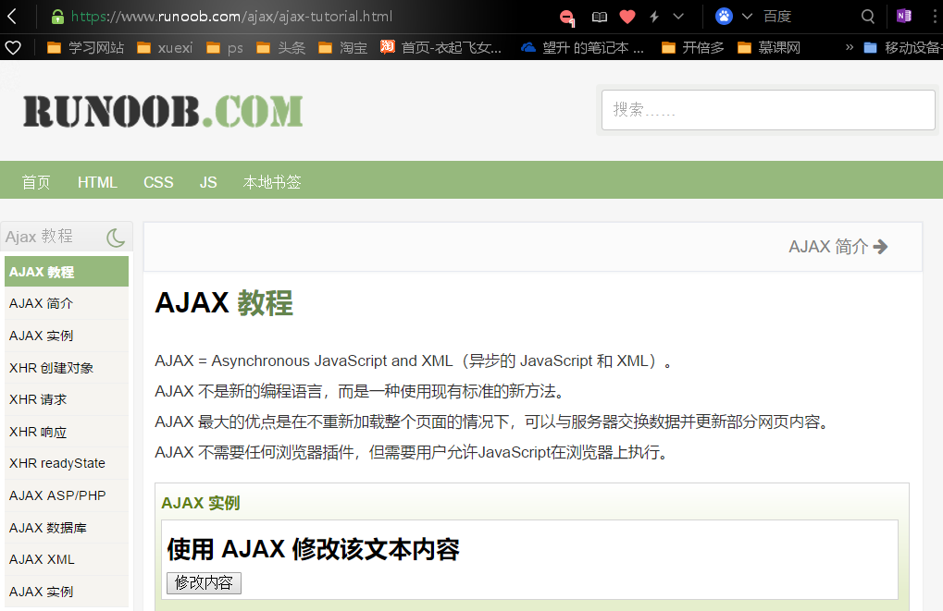Follow the AJAX 简介 link with arrow at top right
The height and width of the screenshot is (611, 943).
click(x=838, y=247)
